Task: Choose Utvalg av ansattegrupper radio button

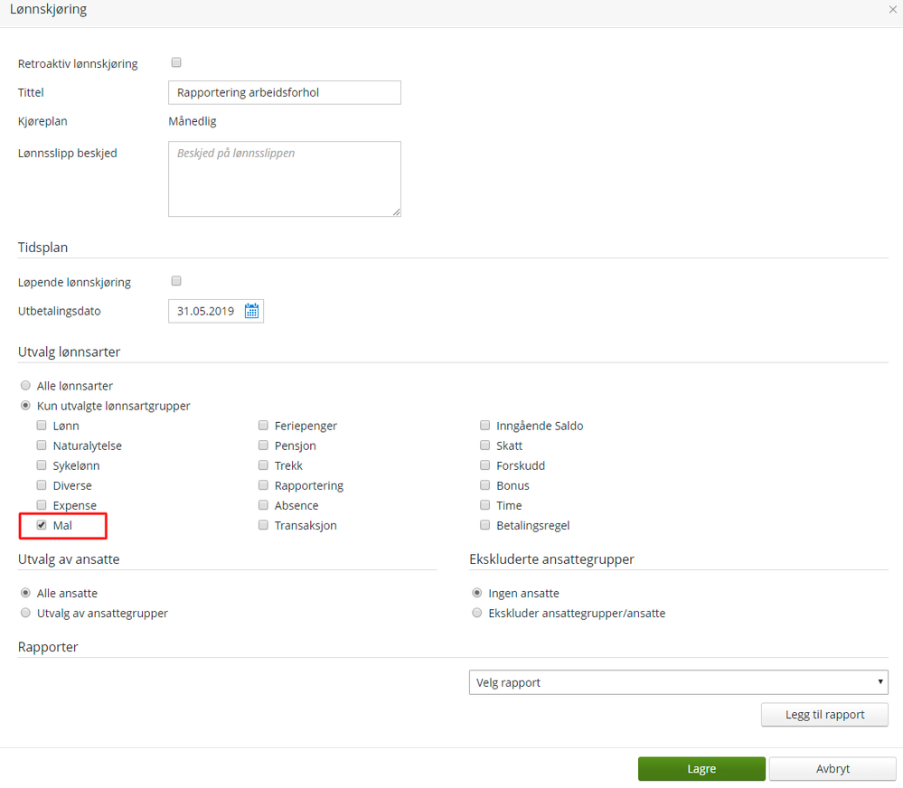Action: pyautogui.click(x=25, y=613)
